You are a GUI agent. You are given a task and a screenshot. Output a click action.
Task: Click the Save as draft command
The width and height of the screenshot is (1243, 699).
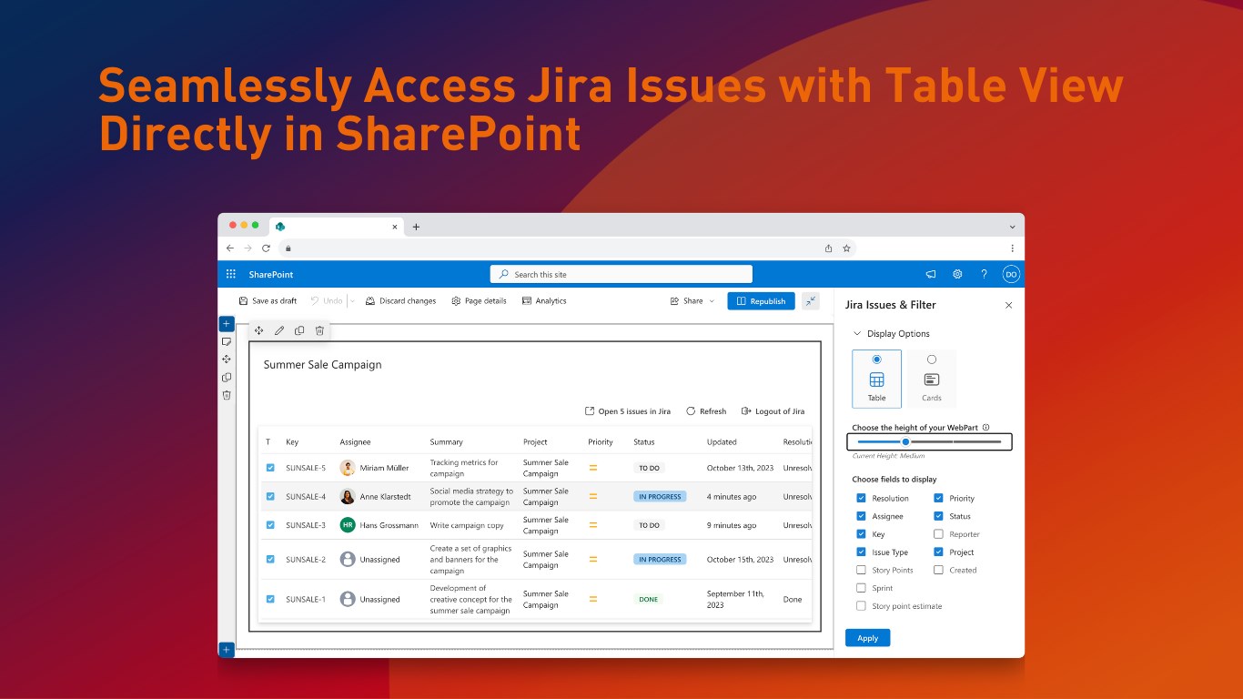pos(268,301)
